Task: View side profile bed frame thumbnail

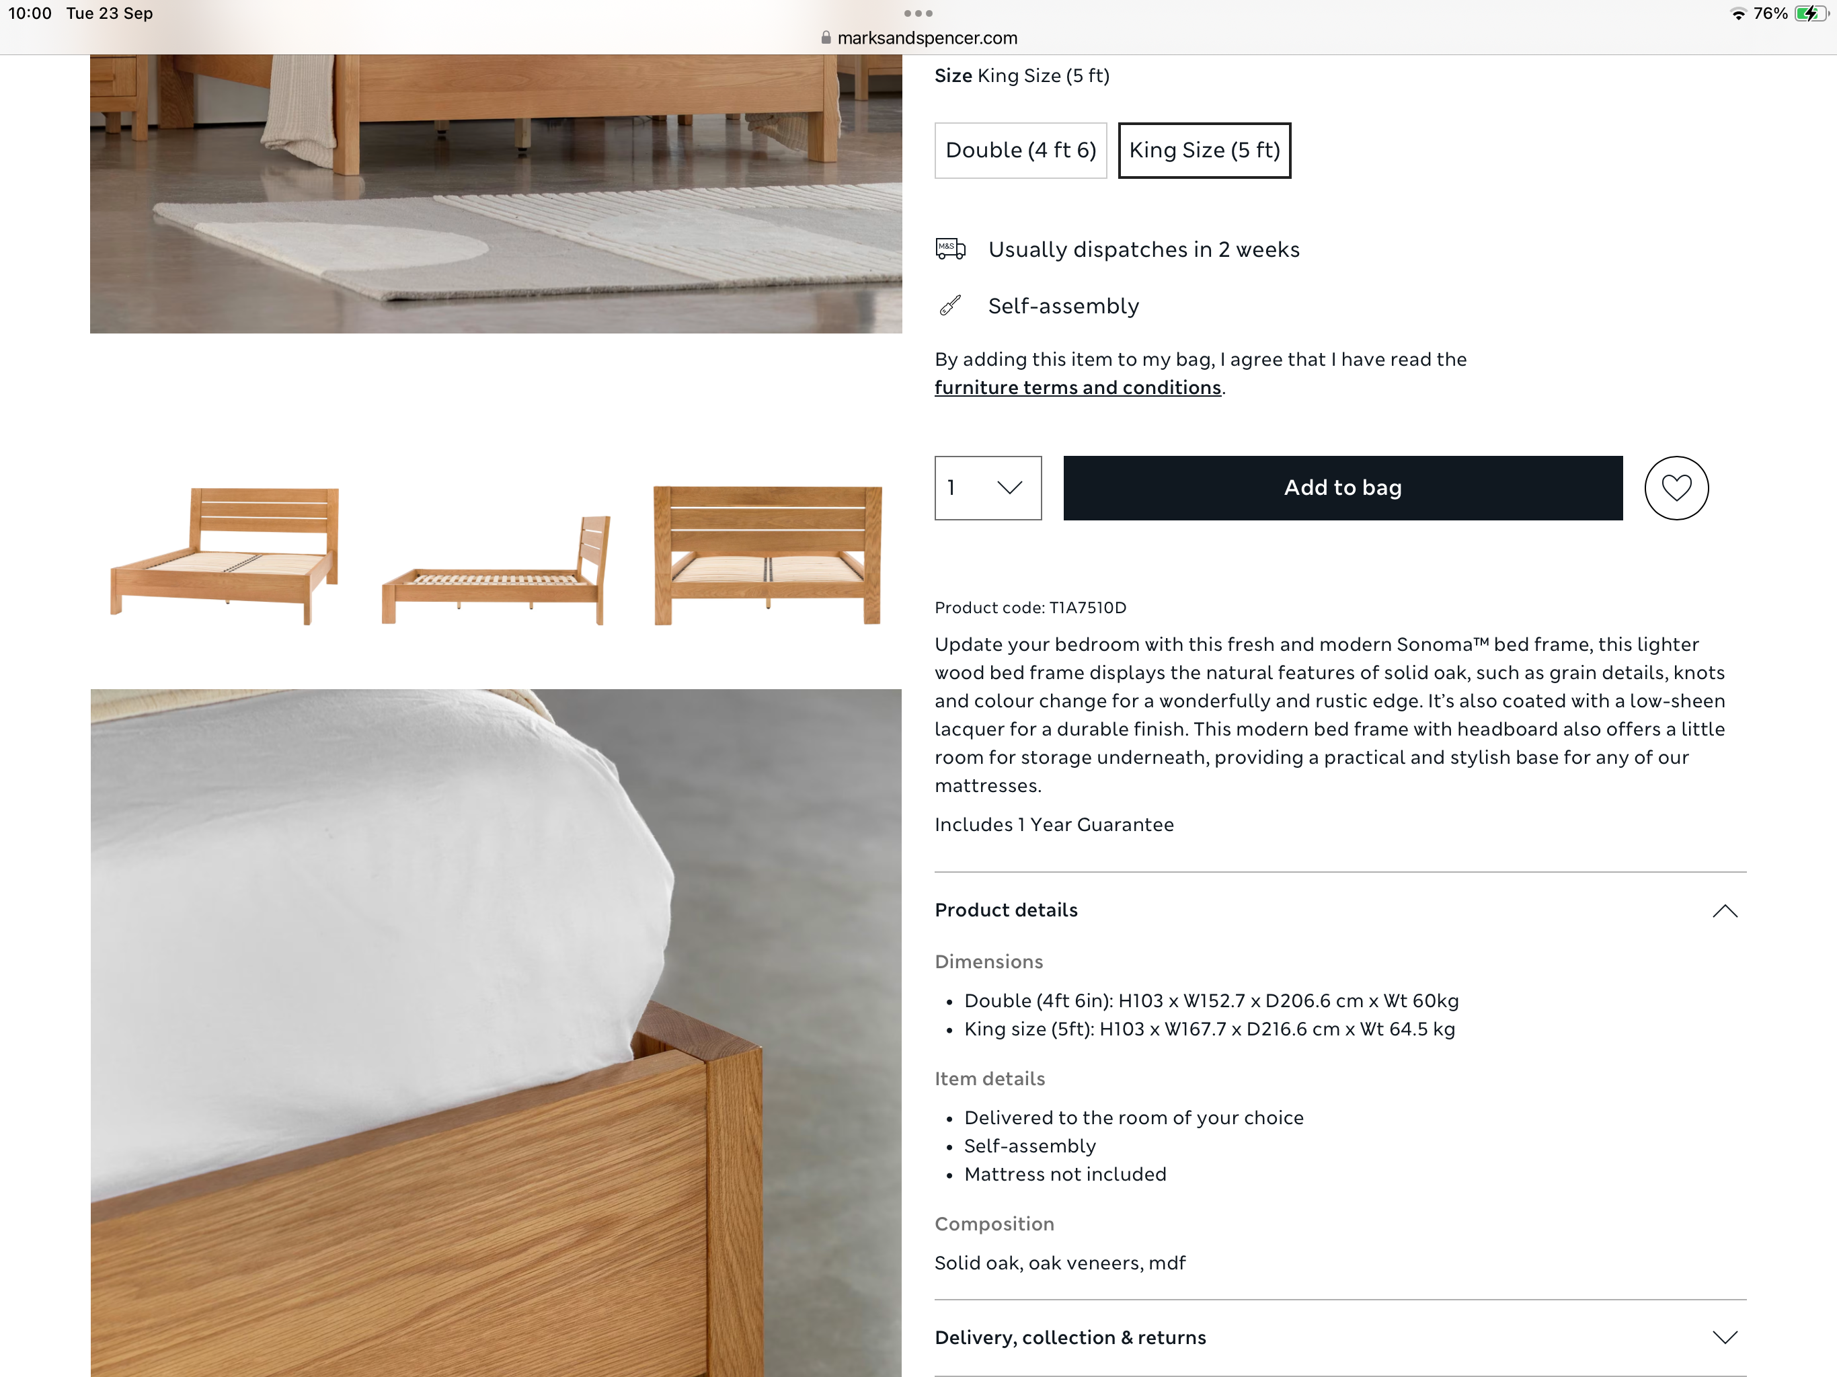Action: (496, 569)
